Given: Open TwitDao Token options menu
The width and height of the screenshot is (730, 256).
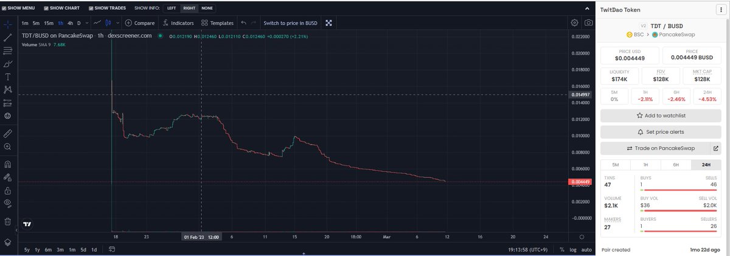Looking at the screenshot, I should (x=722, y=10).
